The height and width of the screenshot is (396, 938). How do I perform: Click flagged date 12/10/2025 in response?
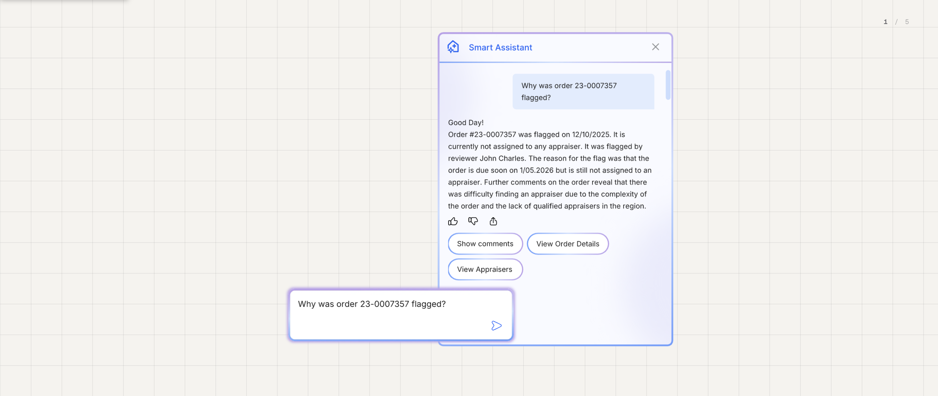click(590, 134)
